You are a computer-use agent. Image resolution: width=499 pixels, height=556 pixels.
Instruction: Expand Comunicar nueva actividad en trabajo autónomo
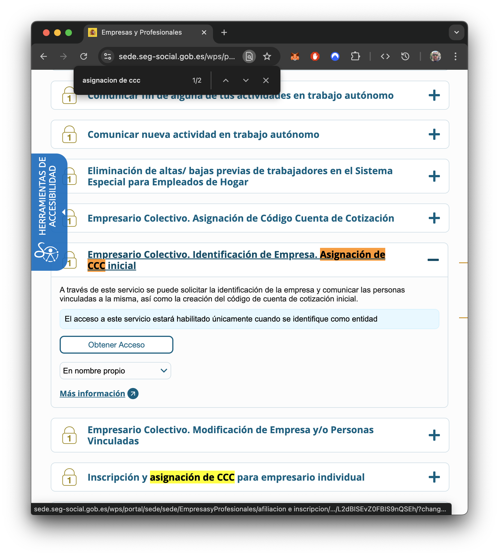[434, 135]
